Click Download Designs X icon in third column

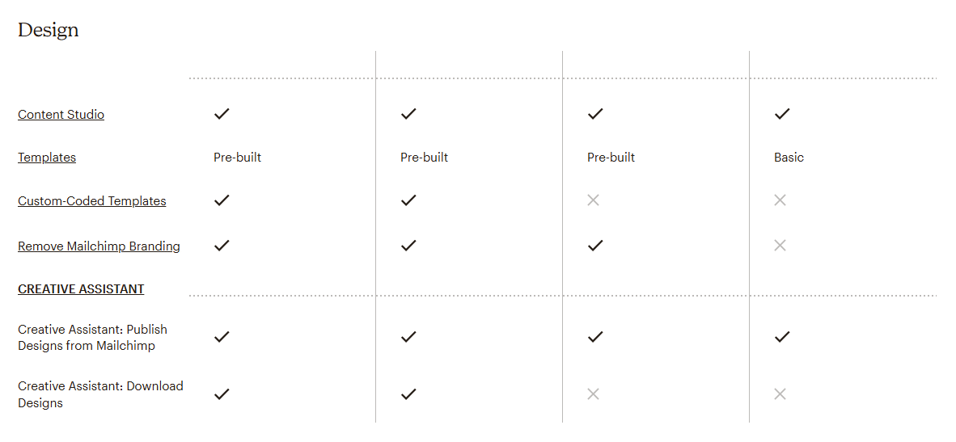point(593,394)
